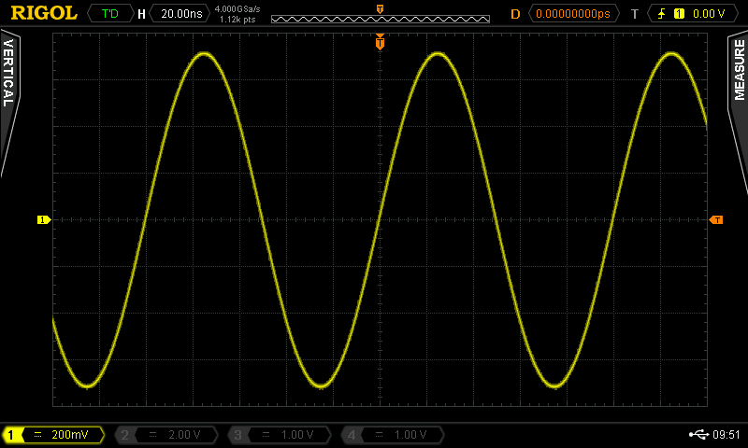Click the orange T marker above memory bar

pyautogui.click(x=381, y=9)
